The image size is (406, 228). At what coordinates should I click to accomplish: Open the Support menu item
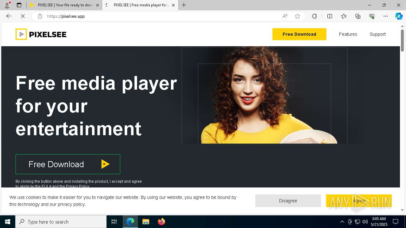pos(377,34)
